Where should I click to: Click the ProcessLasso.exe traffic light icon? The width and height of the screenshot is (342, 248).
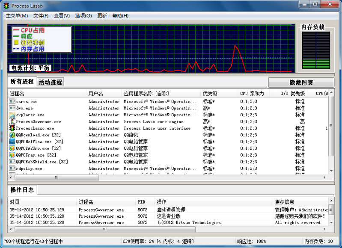click(x=12, y=128)
